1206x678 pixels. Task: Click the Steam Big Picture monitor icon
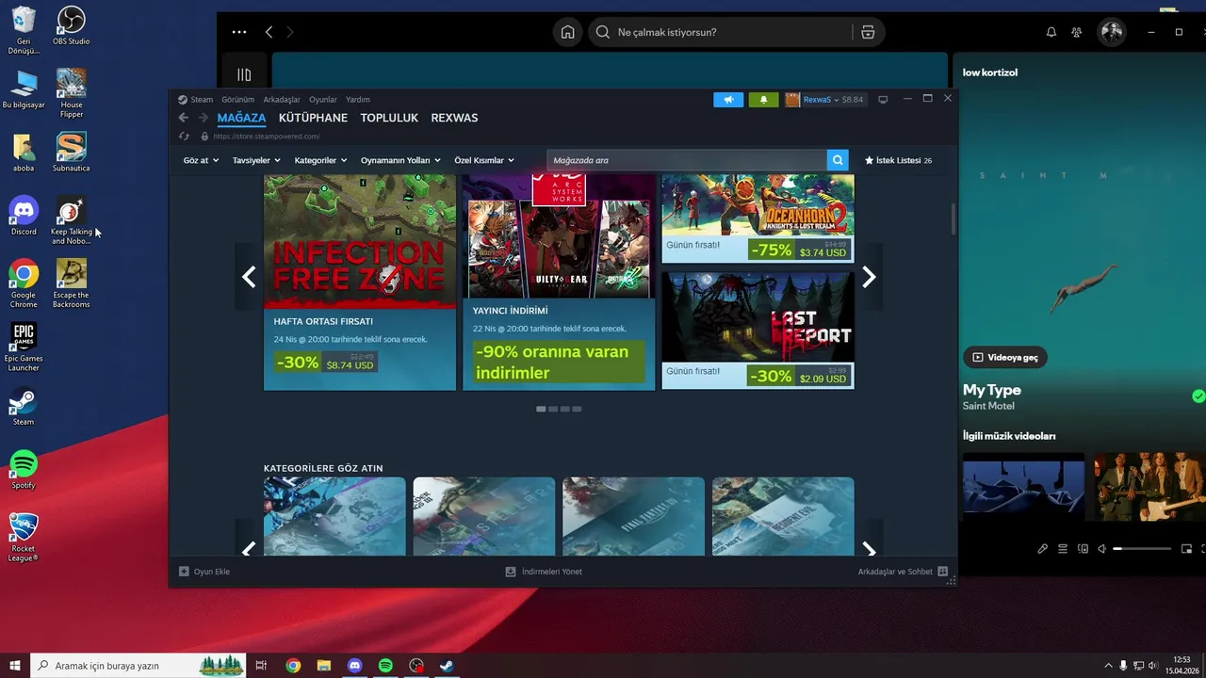coord(883,100)
